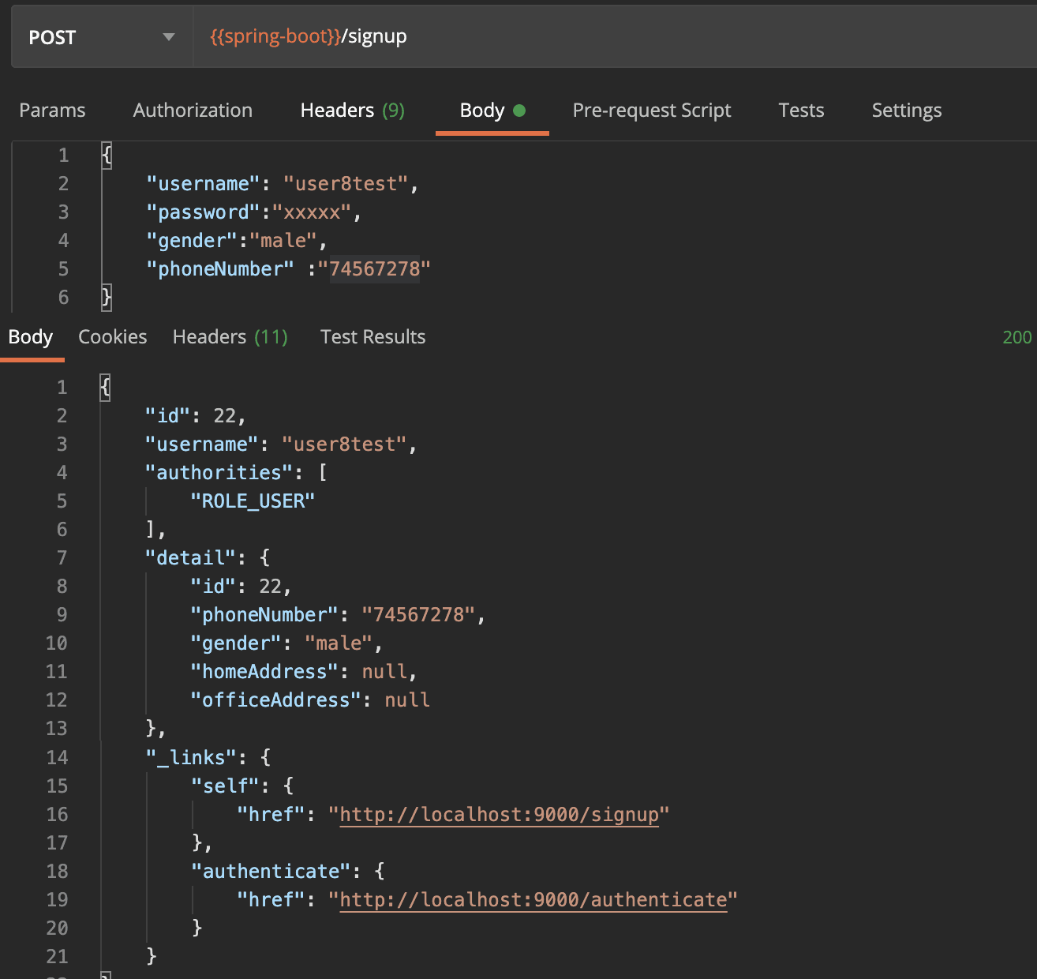Click the "authorities" key in the response

pos(219,473)
